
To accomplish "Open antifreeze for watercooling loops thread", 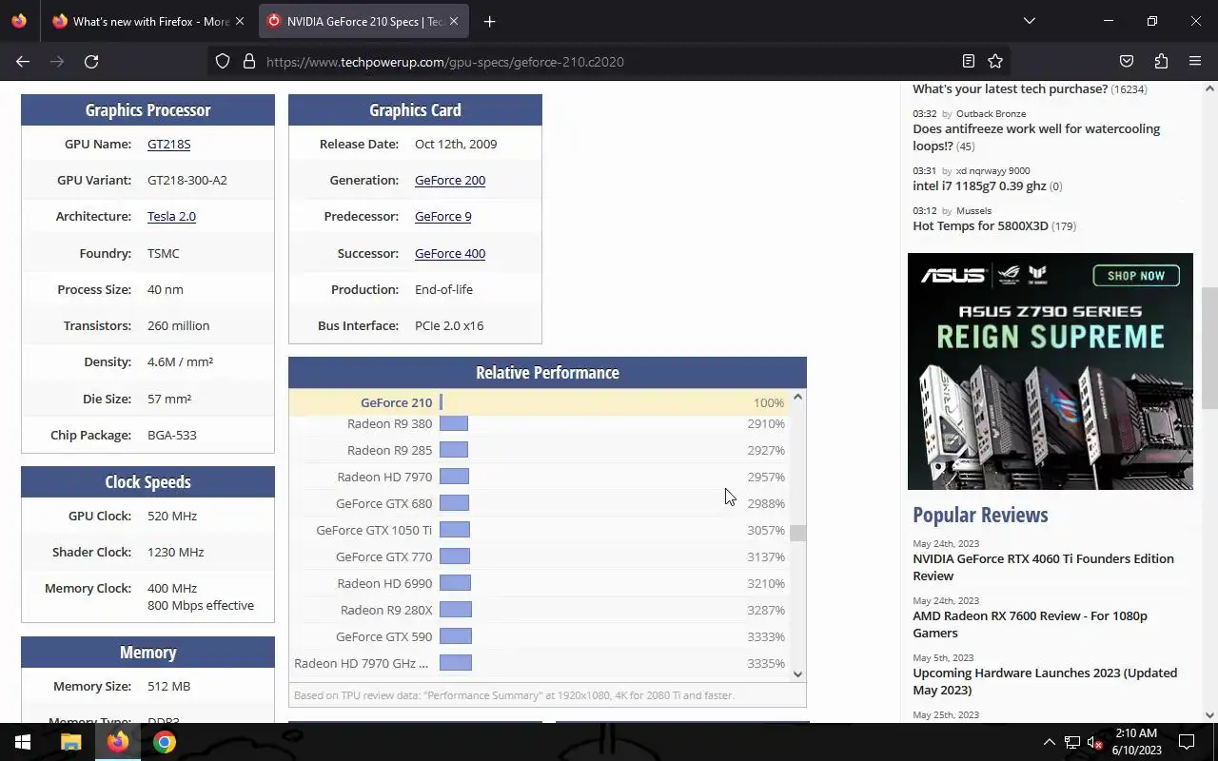I will tap(1036, 137).
